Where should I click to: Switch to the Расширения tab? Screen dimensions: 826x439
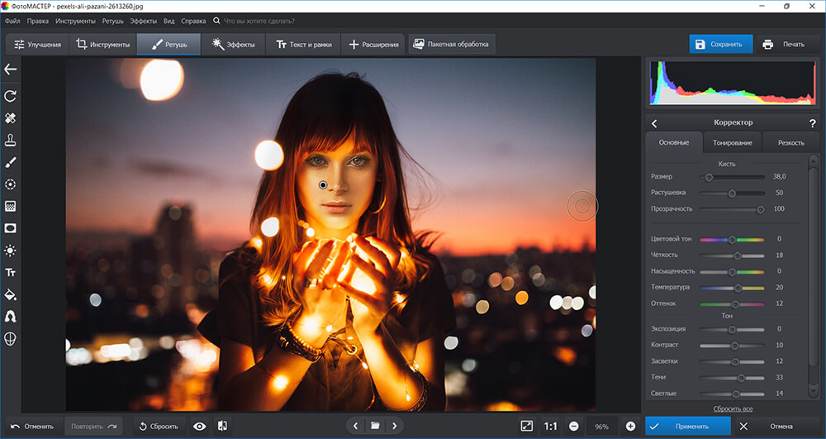(x=373, y=45)
